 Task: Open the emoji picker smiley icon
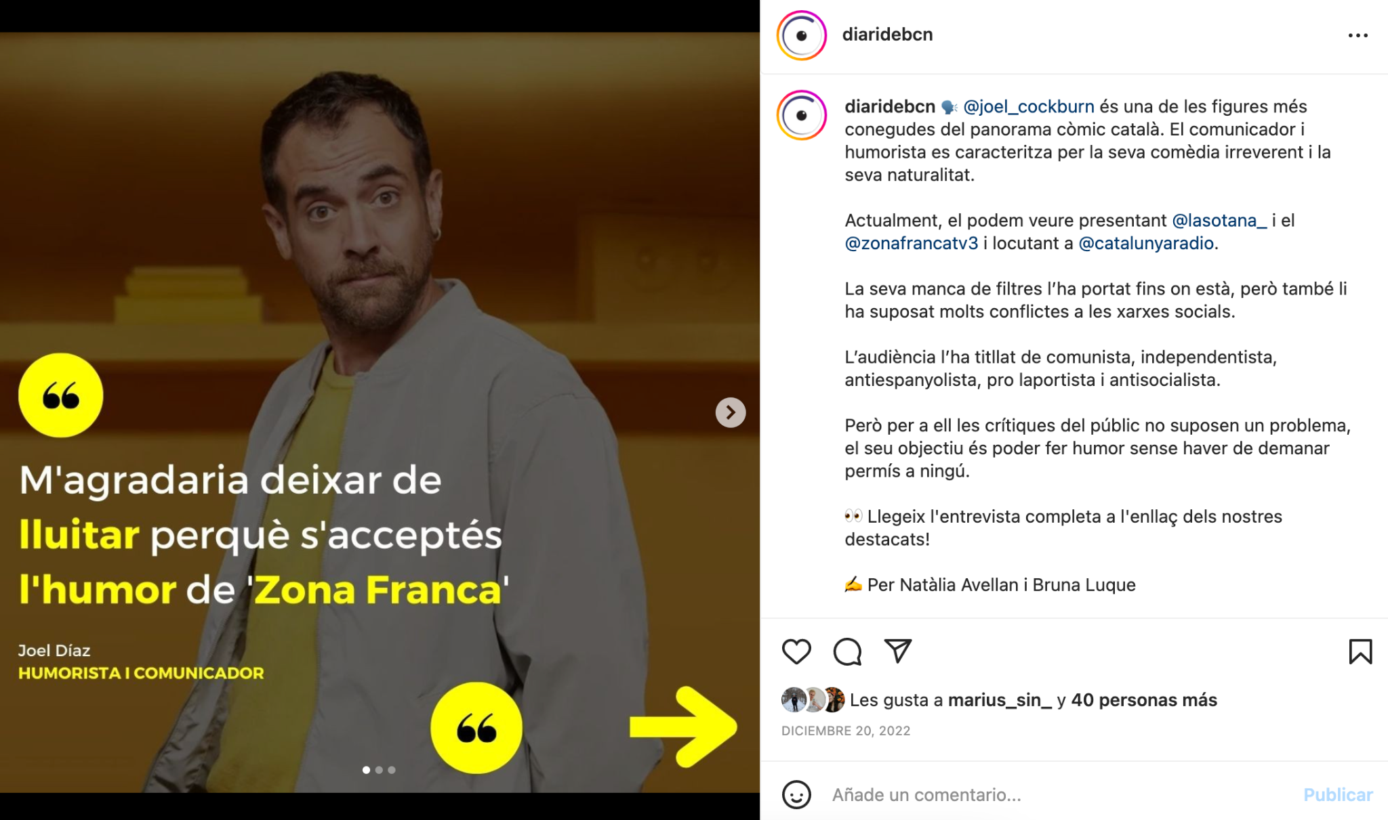[x=796, y=794]
